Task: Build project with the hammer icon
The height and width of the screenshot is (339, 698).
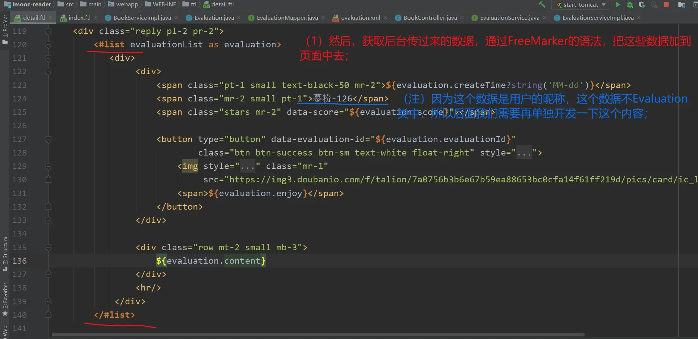Action: (x=542, y=4)
